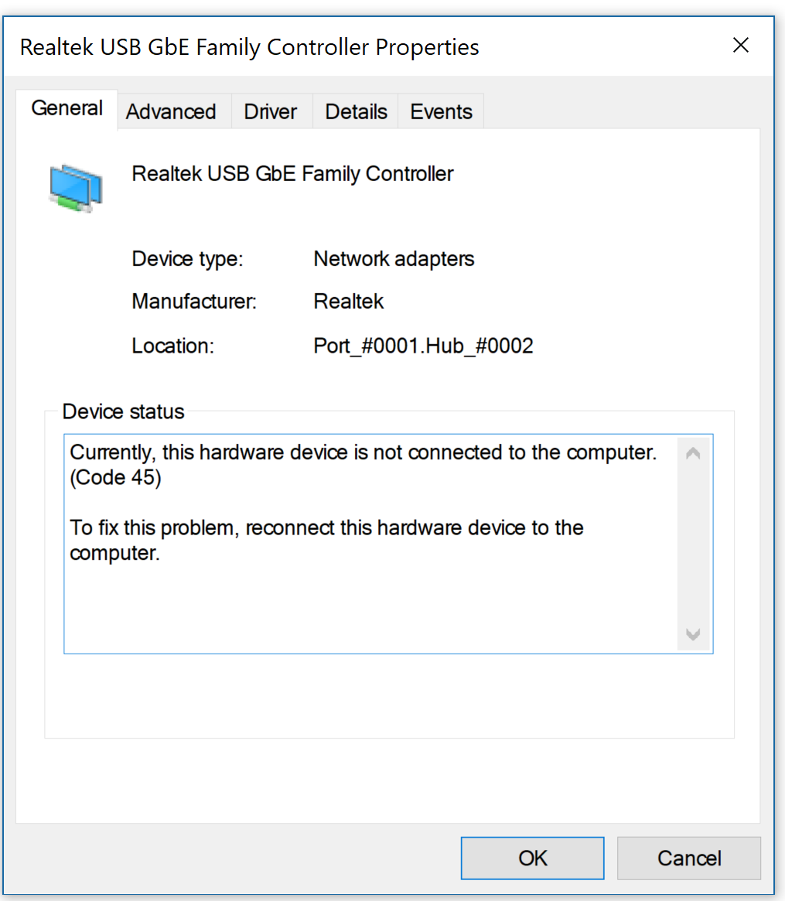Click the Code 45 error text

click(115, 477)
